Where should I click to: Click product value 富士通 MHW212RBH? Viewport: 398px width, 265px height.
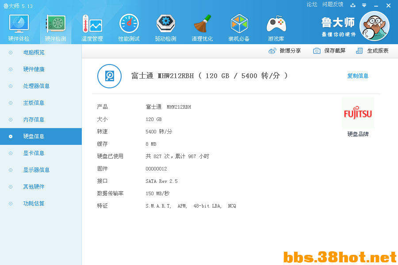pos(168,107)
